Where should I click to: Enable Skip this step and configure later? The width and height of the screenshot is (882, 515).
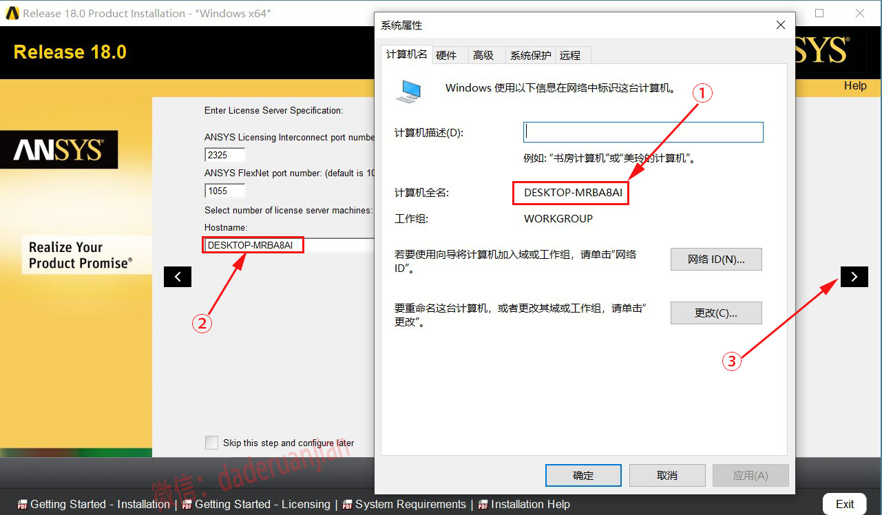coord(211,443)
